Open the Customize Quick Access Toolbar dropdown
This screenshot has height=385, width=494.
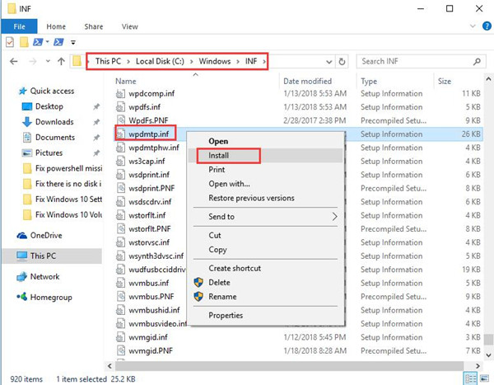73,42
